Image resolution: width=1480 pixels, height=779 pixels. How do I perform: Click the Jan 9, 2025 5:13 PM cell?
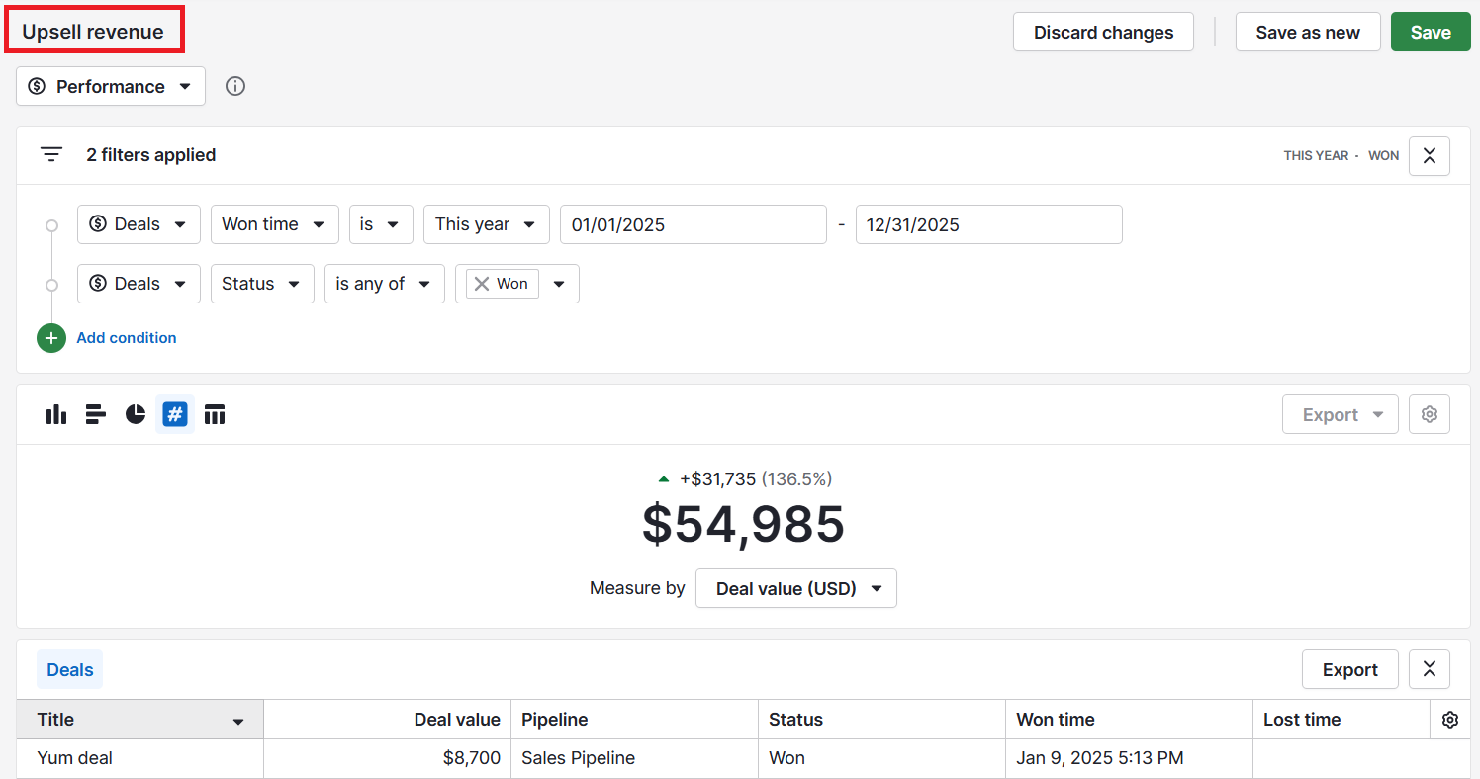pos(1130,758)
